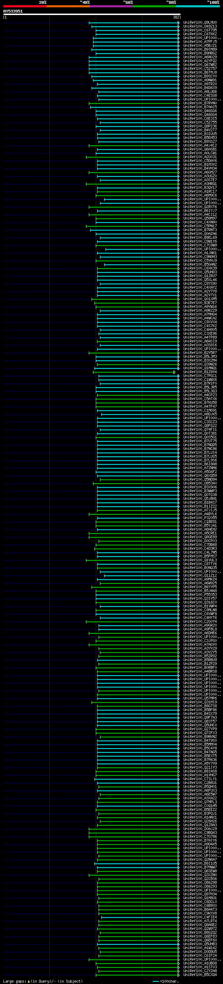Click the green alignment bar for UniRef100_B7RVN0
The image size is (223, 984).
click(x=134, y=103)
